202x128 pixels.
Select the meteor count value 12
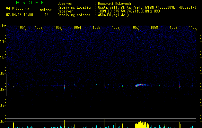point(47,15)
